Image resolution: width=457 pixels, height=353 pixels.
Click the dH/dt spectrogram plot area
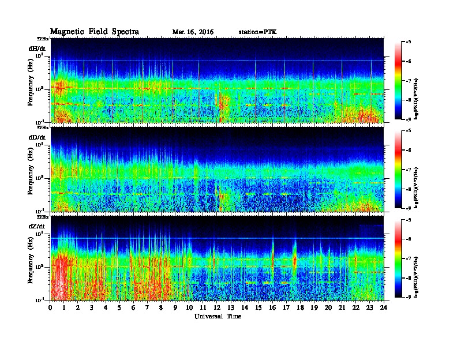tap(217, 80)
